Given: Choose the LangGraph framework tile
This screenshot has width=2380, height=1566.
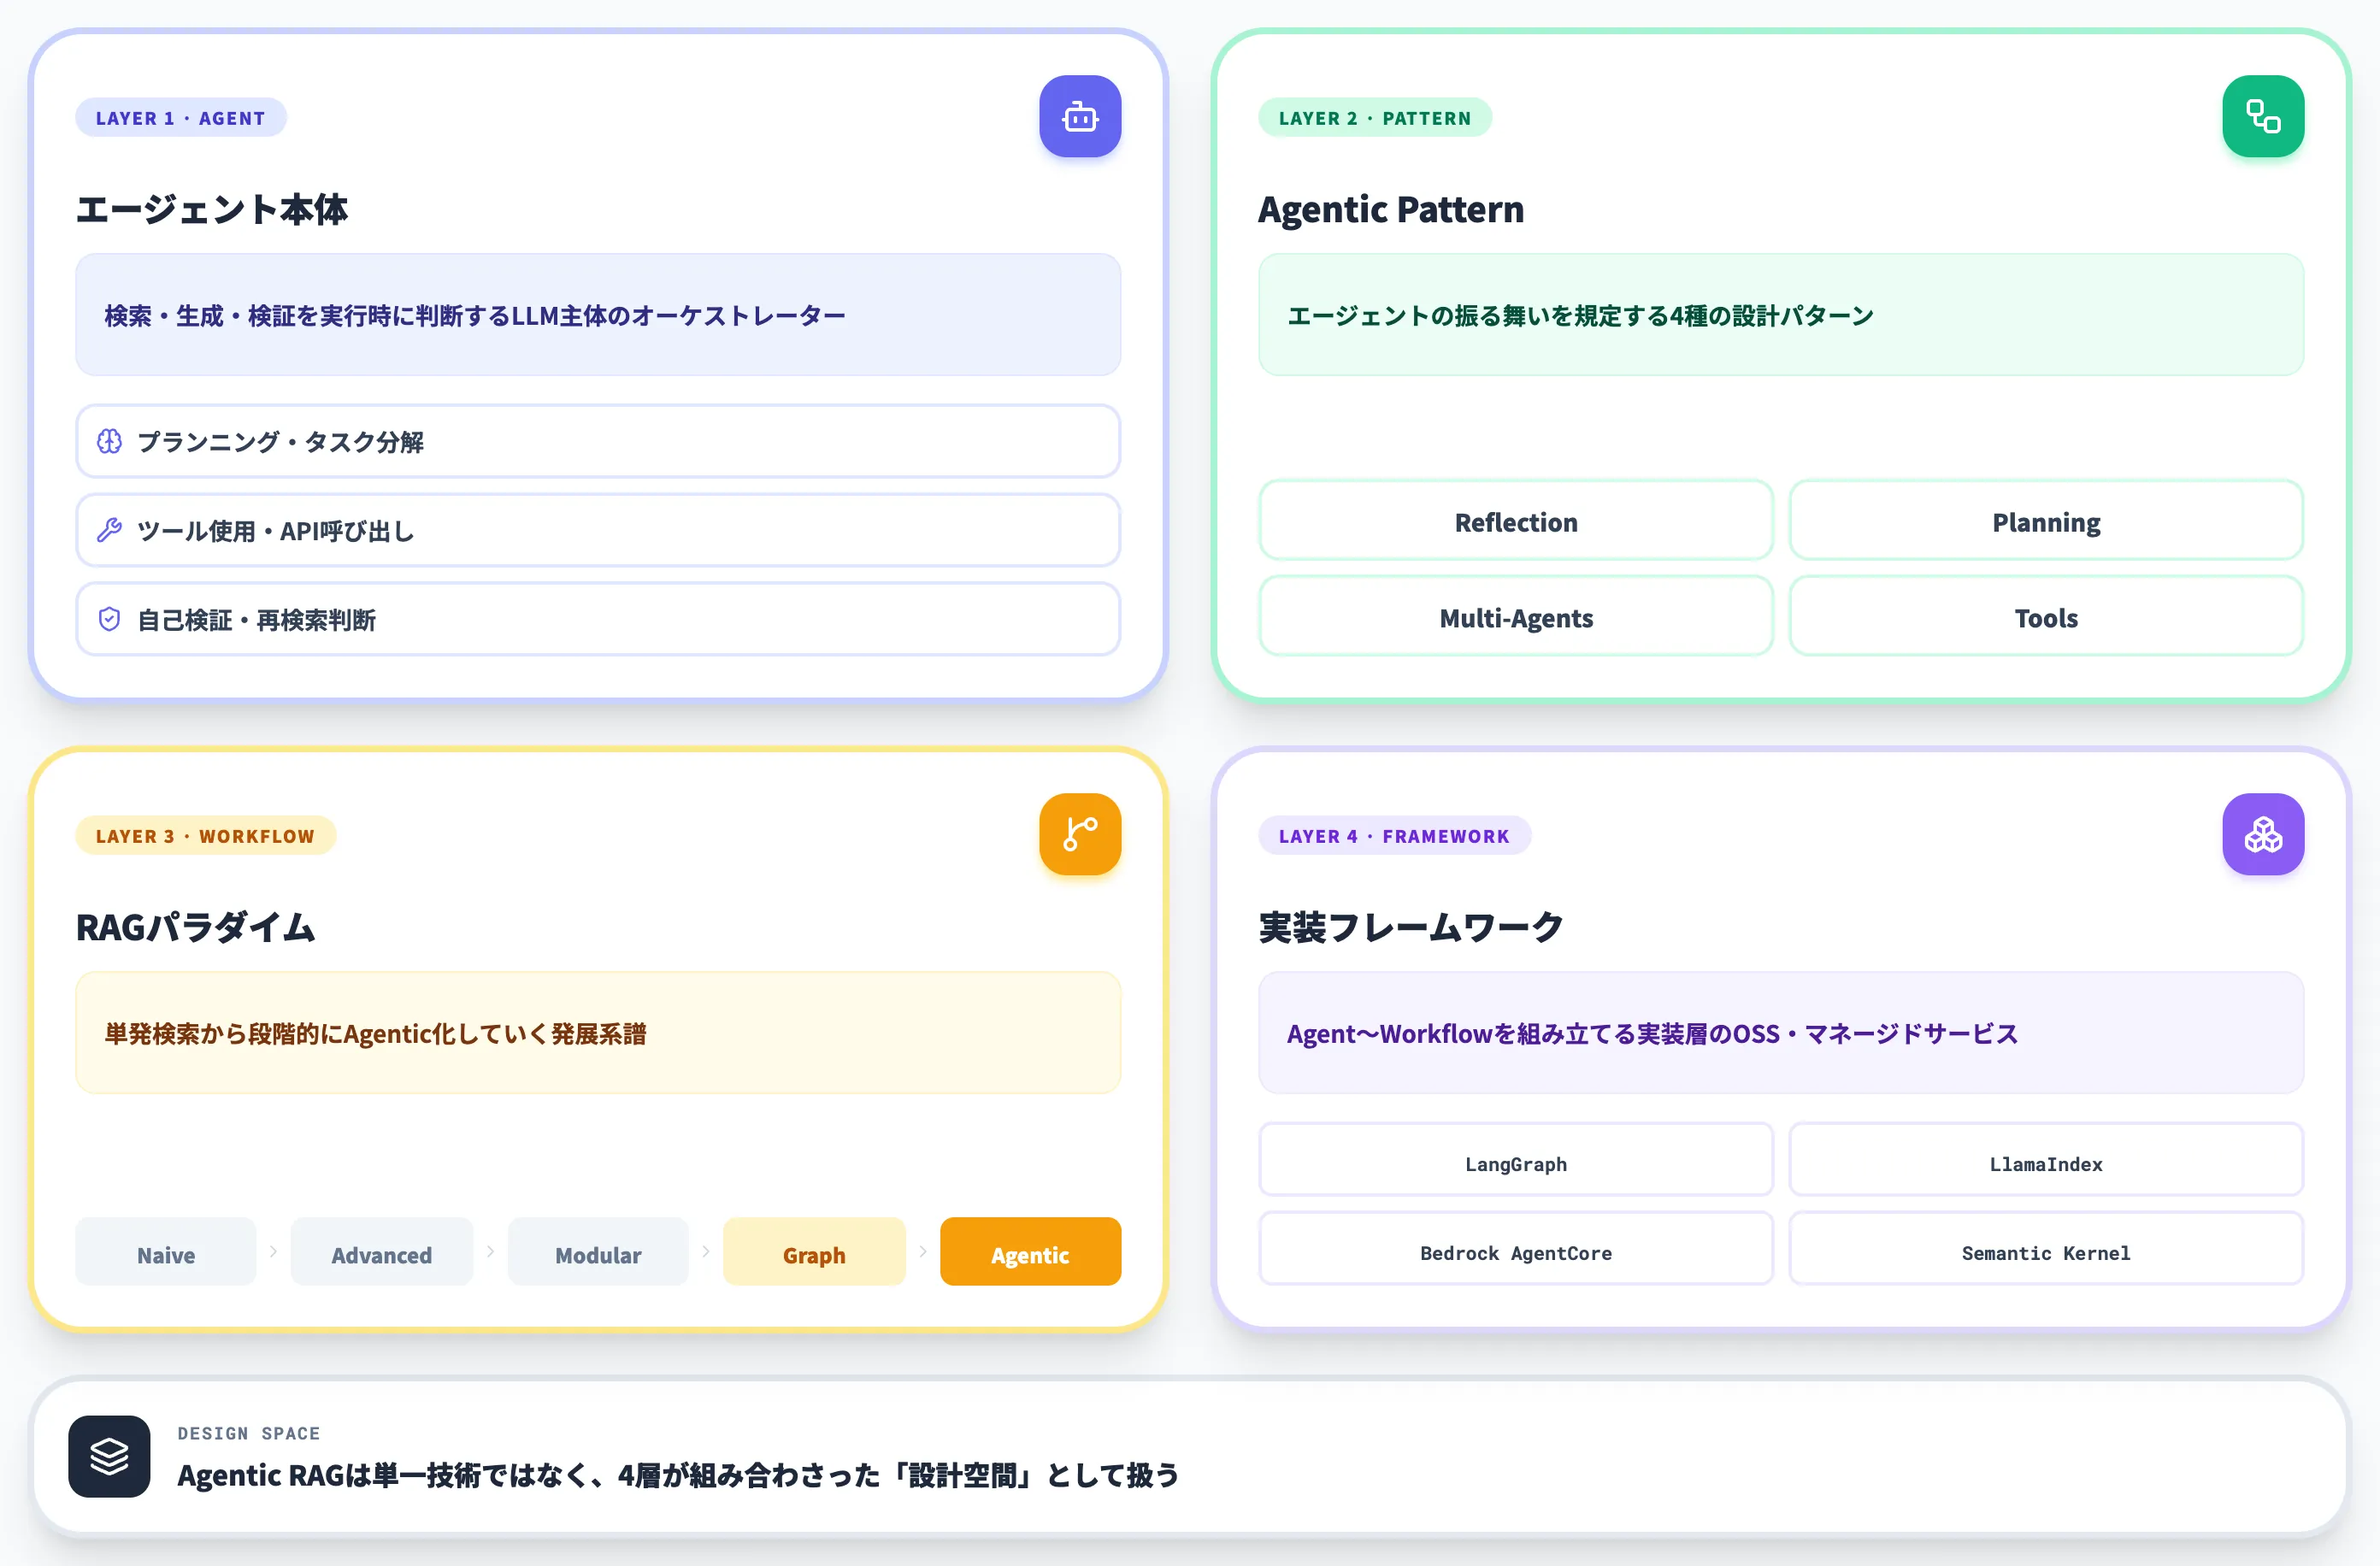Looking at the screenshot, I should point(1516,1160).
